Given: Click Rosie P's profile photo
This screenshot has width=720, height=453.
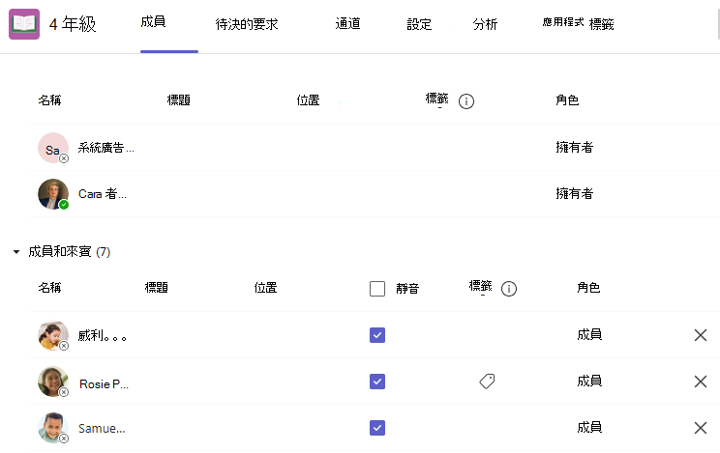Looking at the screenshot, I should pyautogui.click(x=53, y=382).
